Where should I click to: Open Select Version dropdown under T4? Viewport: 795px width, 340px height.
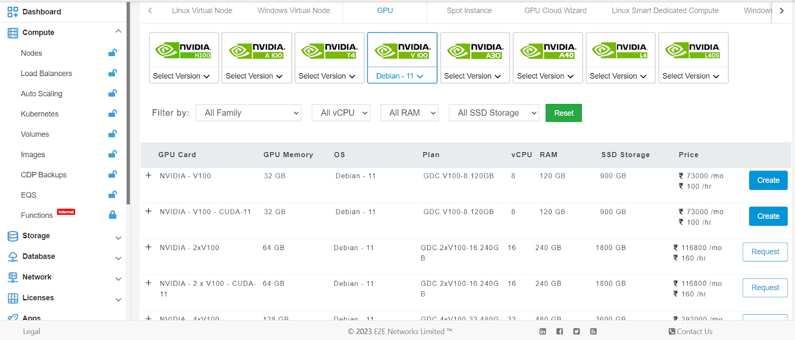click(x=327, y=76)
